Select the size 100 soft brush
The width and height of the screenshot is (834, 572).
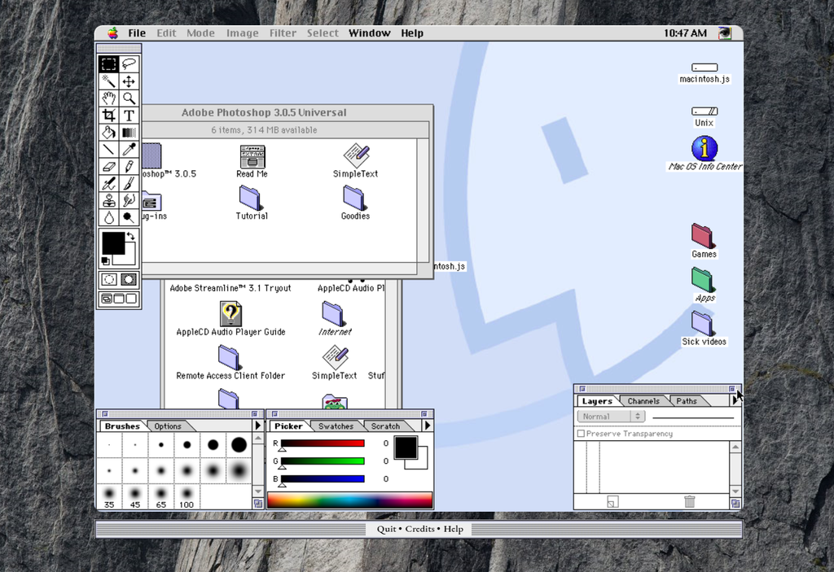[x=187, y=496]
